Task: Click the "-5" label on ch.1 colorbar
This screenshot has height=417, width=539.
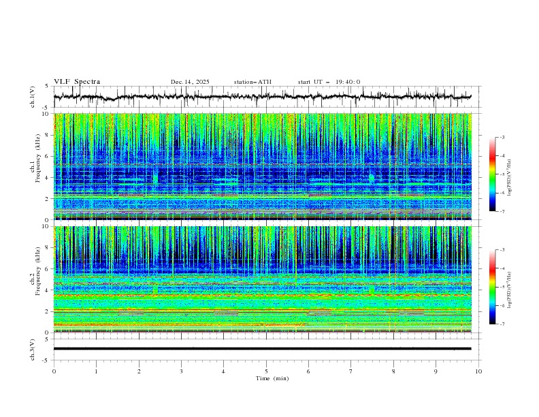Action: [502, 174]
